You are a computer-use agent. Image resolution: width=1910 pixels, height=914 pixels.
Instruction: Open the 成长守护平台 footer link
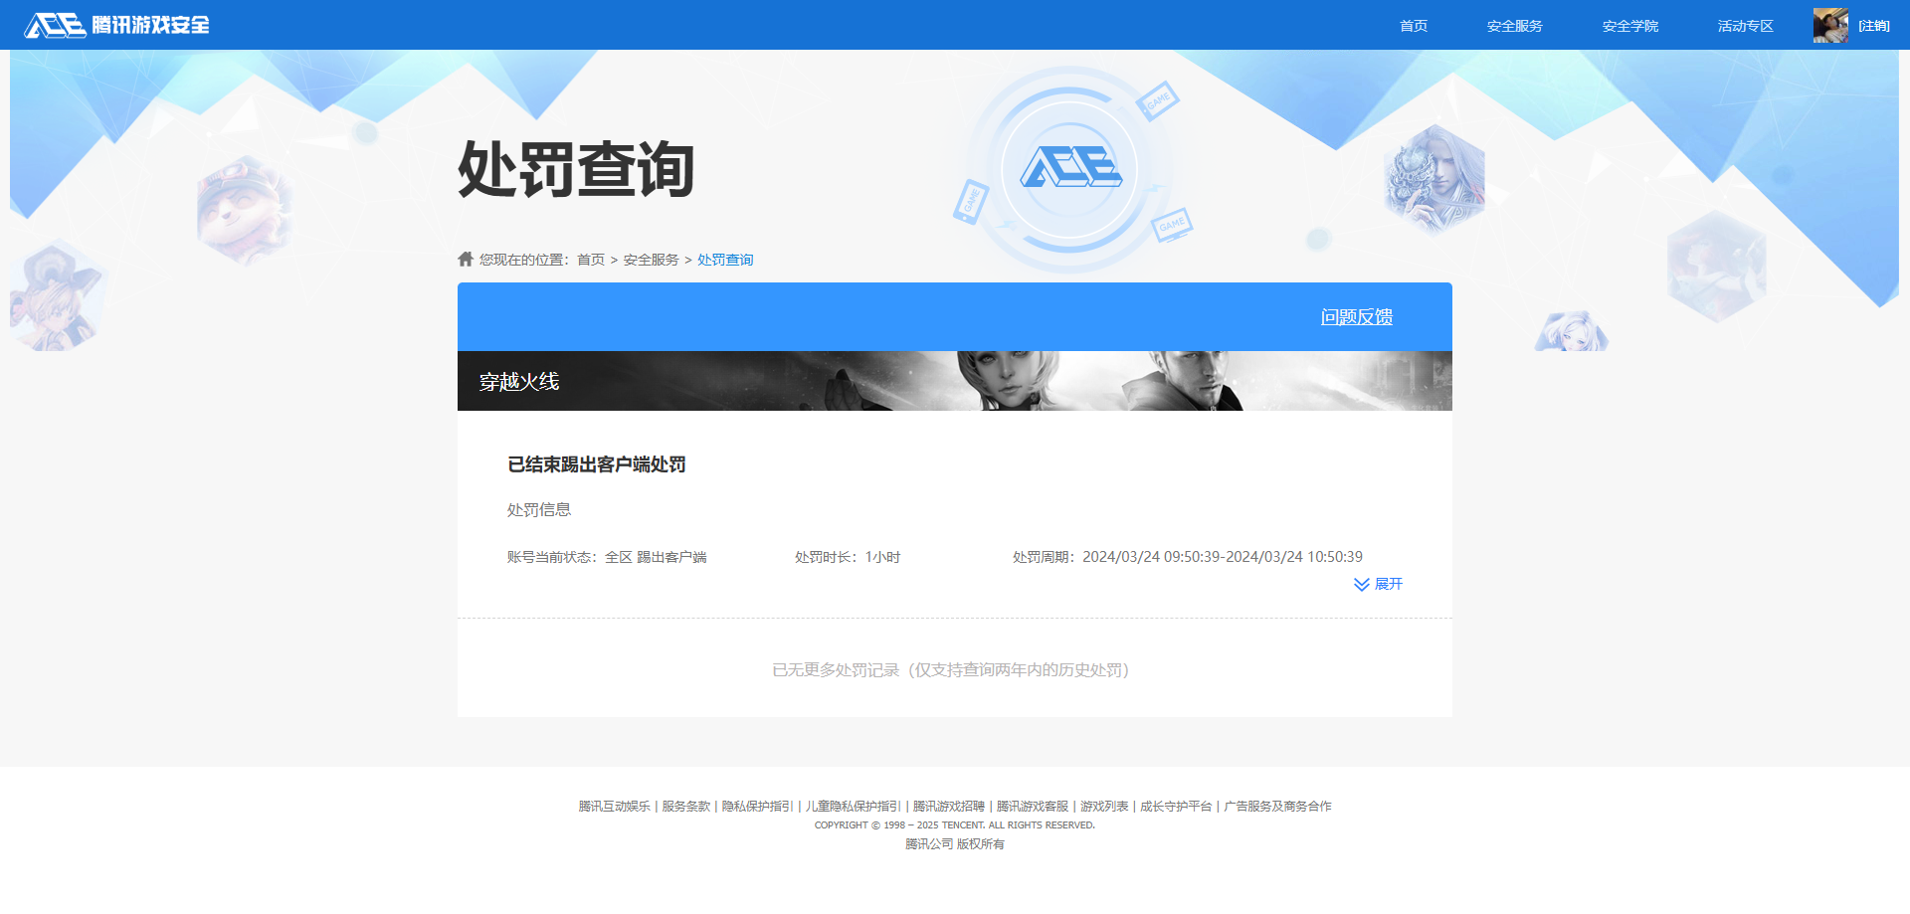[x=1174, y=806]
